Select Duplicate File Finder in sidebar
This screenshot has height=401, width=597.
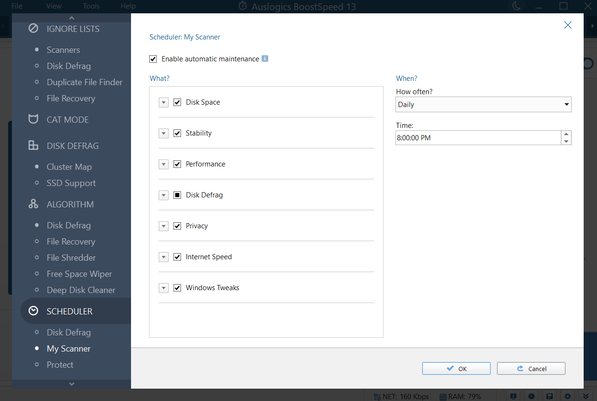click(x=85, y=82)
